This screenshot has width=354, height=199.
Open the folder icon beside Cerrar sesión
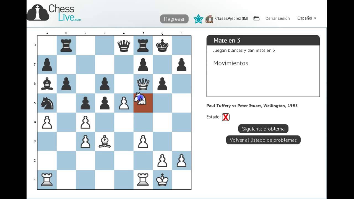(x=257, y=19)
